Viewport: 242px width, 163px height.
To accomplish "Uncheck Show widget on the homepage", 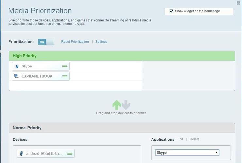I will [x=171, y=11].
